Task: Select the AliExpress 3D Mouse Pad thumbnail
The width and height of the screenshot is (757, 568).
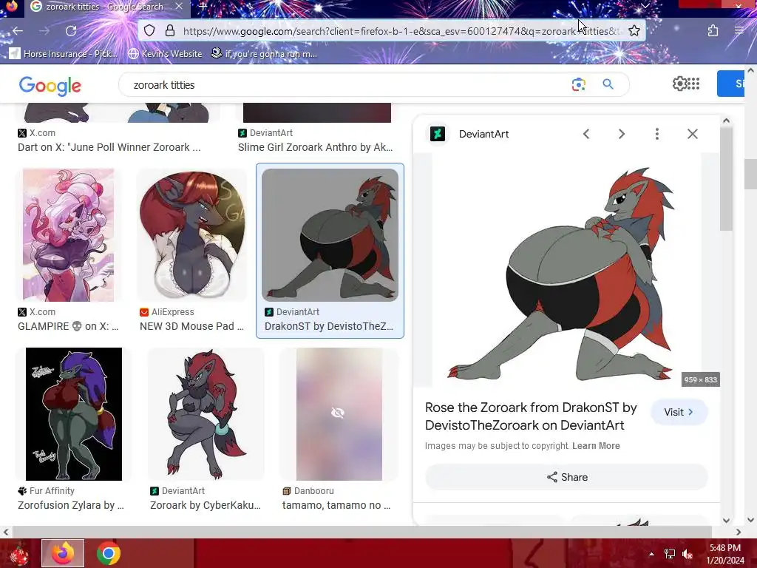Action: (x=192, y=235)
